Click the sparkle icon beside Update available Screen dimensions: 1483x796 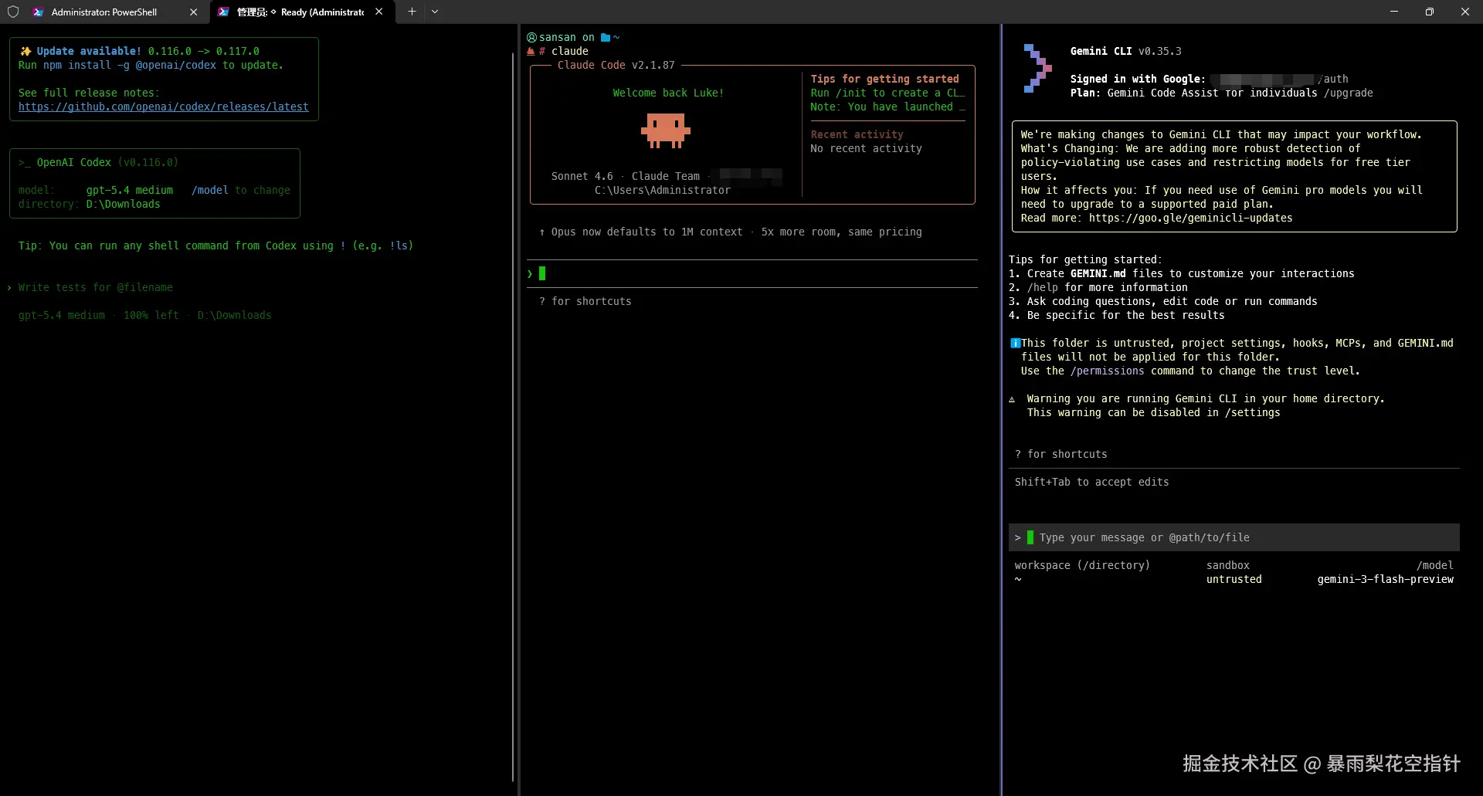(x=25, y=51)
